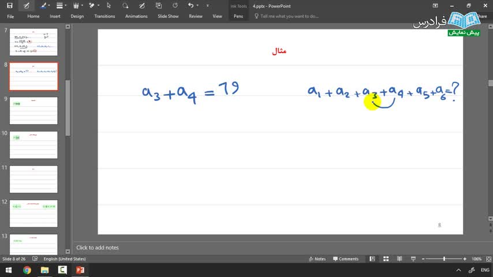This screenshot has height=277, width=493.
Task: Expand the line thickness dropdown arrow
Action: click(x=65, y=6)
